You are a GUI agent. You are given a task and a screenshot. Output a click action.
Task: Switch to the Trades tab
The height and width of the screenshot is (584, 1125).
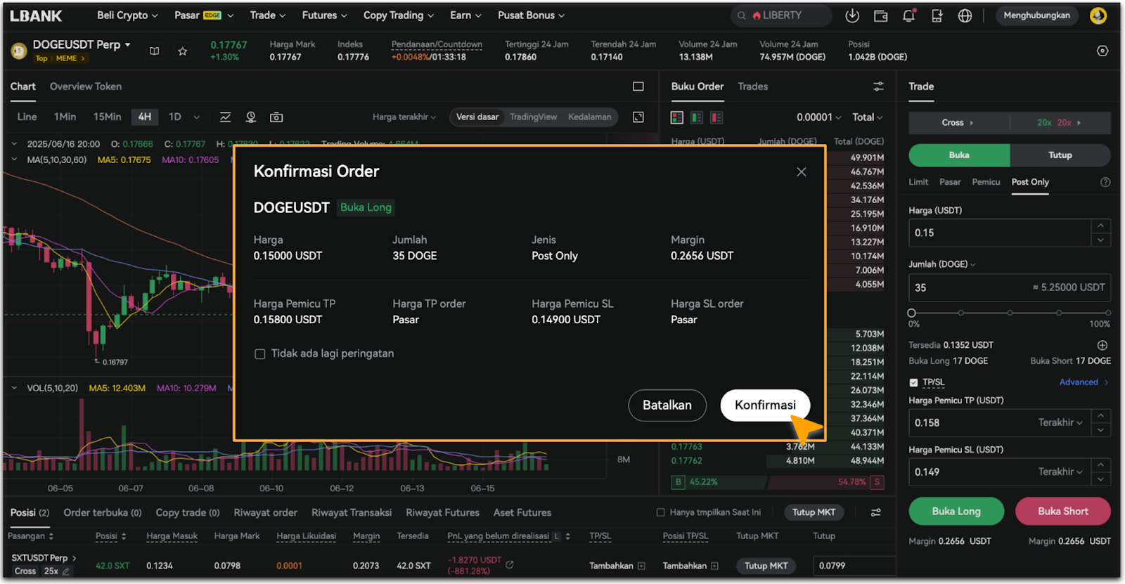click(x=752, y=86)
